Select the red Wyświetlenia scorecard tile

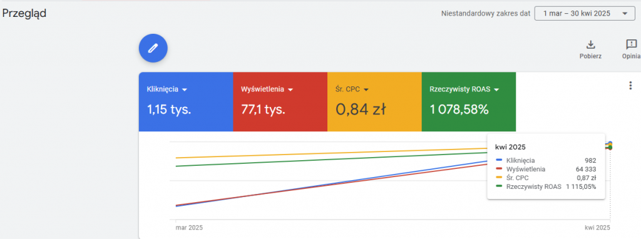(x=280, y=102)
